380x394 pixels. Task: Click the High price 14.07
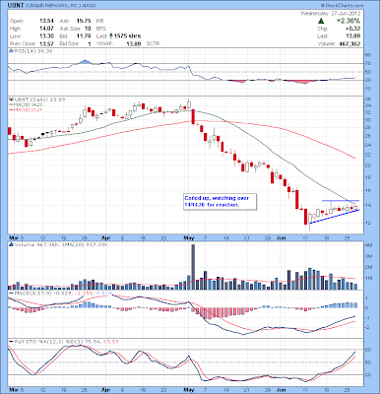46,29
